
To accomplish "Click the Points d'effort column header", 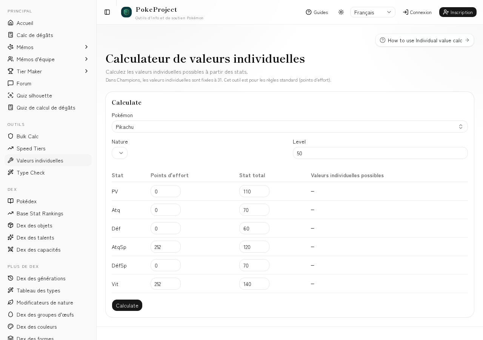I will [x=169, y=175].
